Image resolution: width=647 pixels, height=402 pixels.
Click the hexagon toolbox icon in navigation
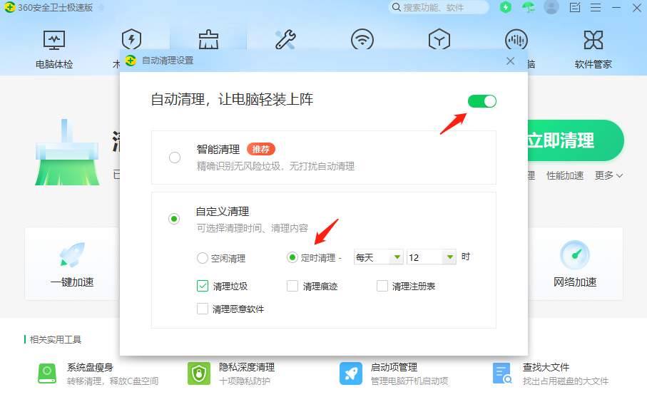pos(439,39)
